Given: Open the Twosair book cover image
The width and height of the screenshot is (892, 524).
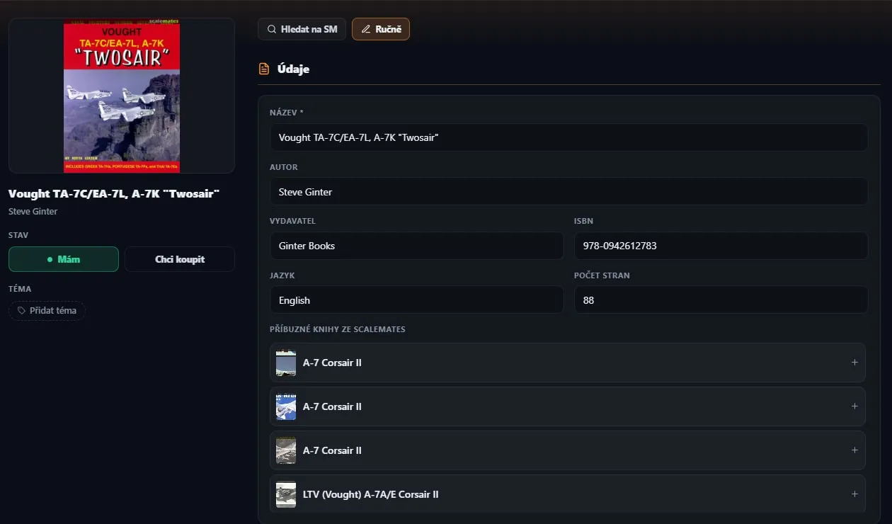Looking at the screenshot, I should pos(122,96).
